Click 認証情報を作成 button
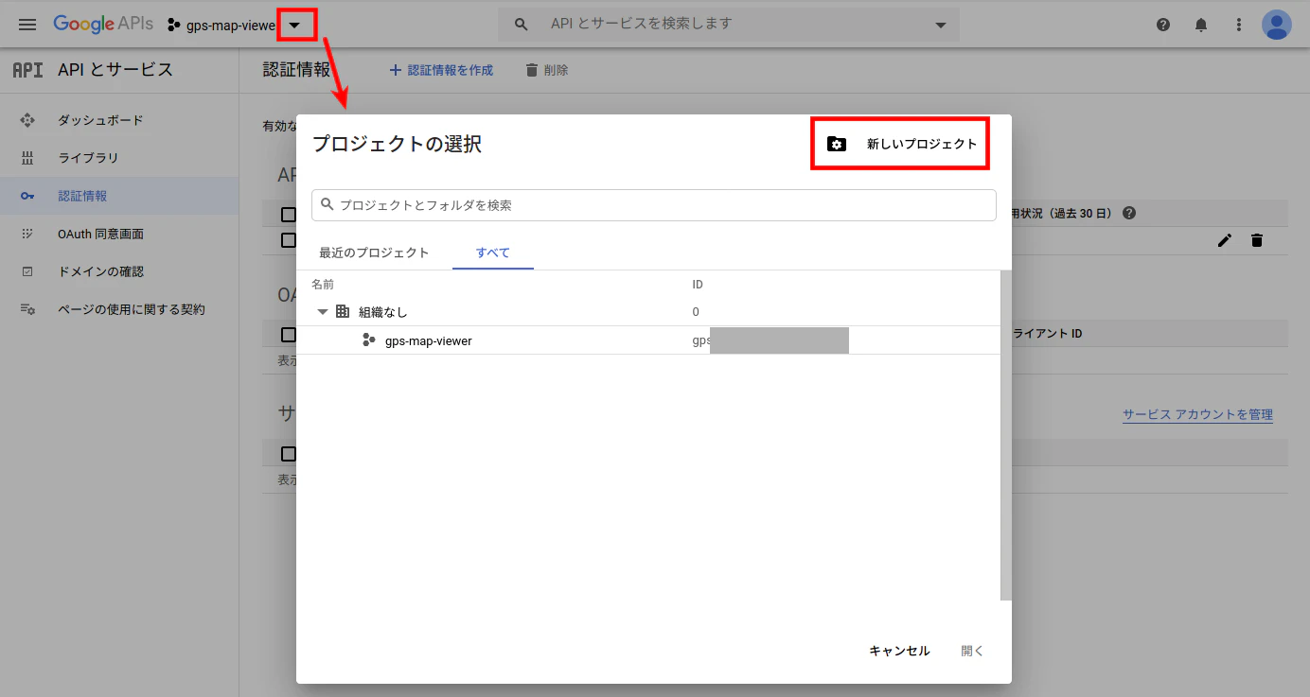The width and height of the screenshot is (1310, 697). [x=441, y=70]
